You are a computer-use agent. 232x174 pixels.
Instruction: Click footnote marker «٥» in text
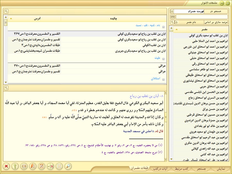[44, 117]
